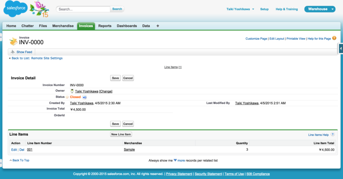Click the New Line Item button
Screen dimensions: 343x179
tap(121, 134)
